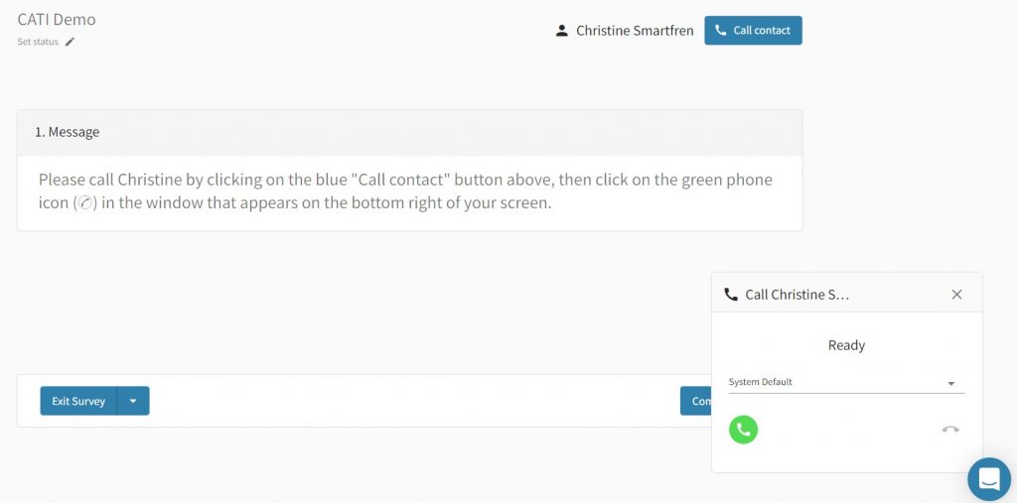Screen dimensions: 1017x503
Task: Click the person icon beside Christine Smartfren
Action: point(562,31)
